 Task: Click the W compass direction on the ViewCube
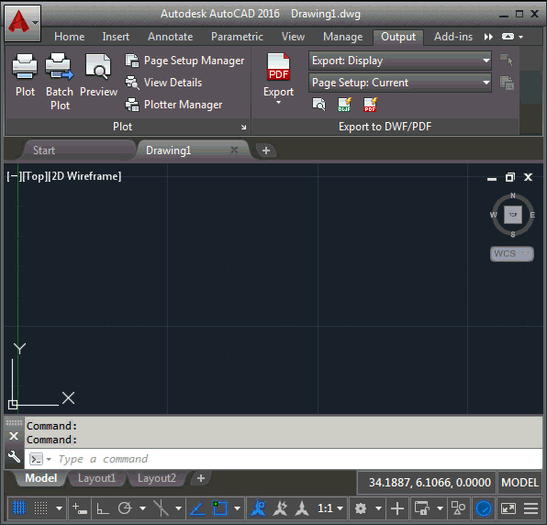pos(493,215)
